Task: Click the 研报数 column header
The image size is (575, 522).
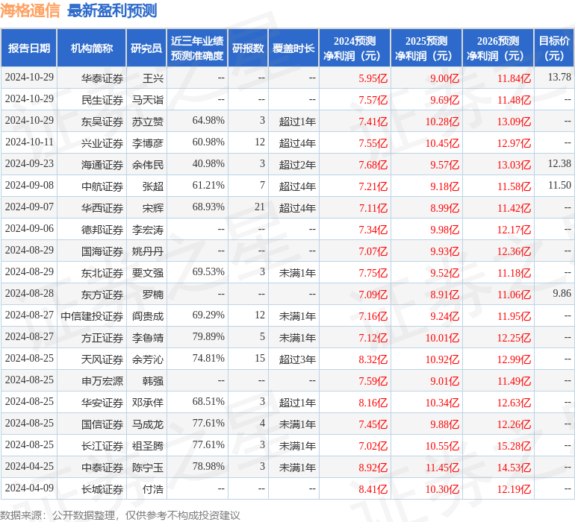Action: pos(248,48)
